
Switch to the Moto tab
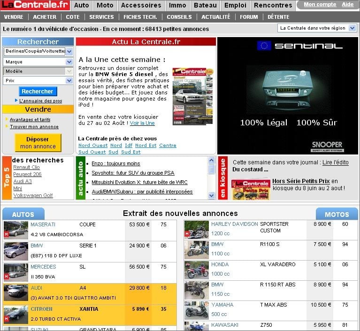click(105, 6)
